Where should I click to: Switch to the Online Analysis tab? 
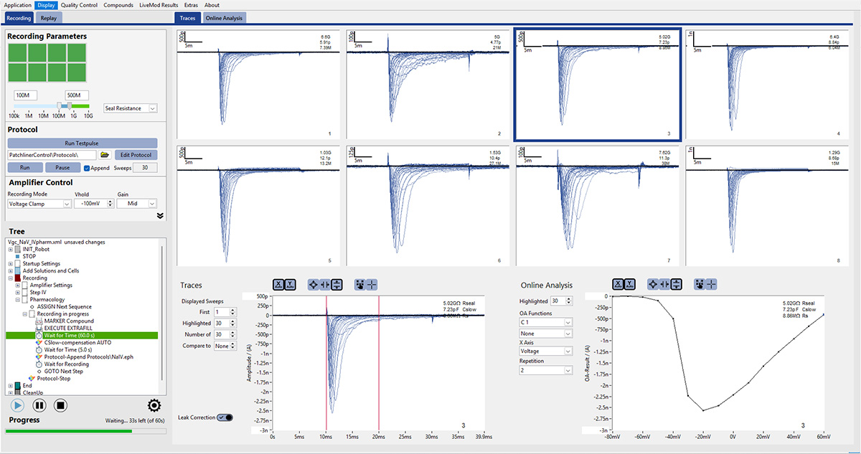[225, 17]
